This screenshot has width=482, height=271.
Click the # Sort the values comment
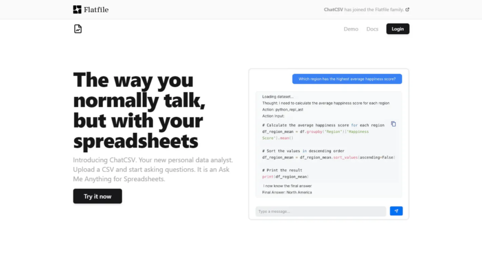(303, 151)
